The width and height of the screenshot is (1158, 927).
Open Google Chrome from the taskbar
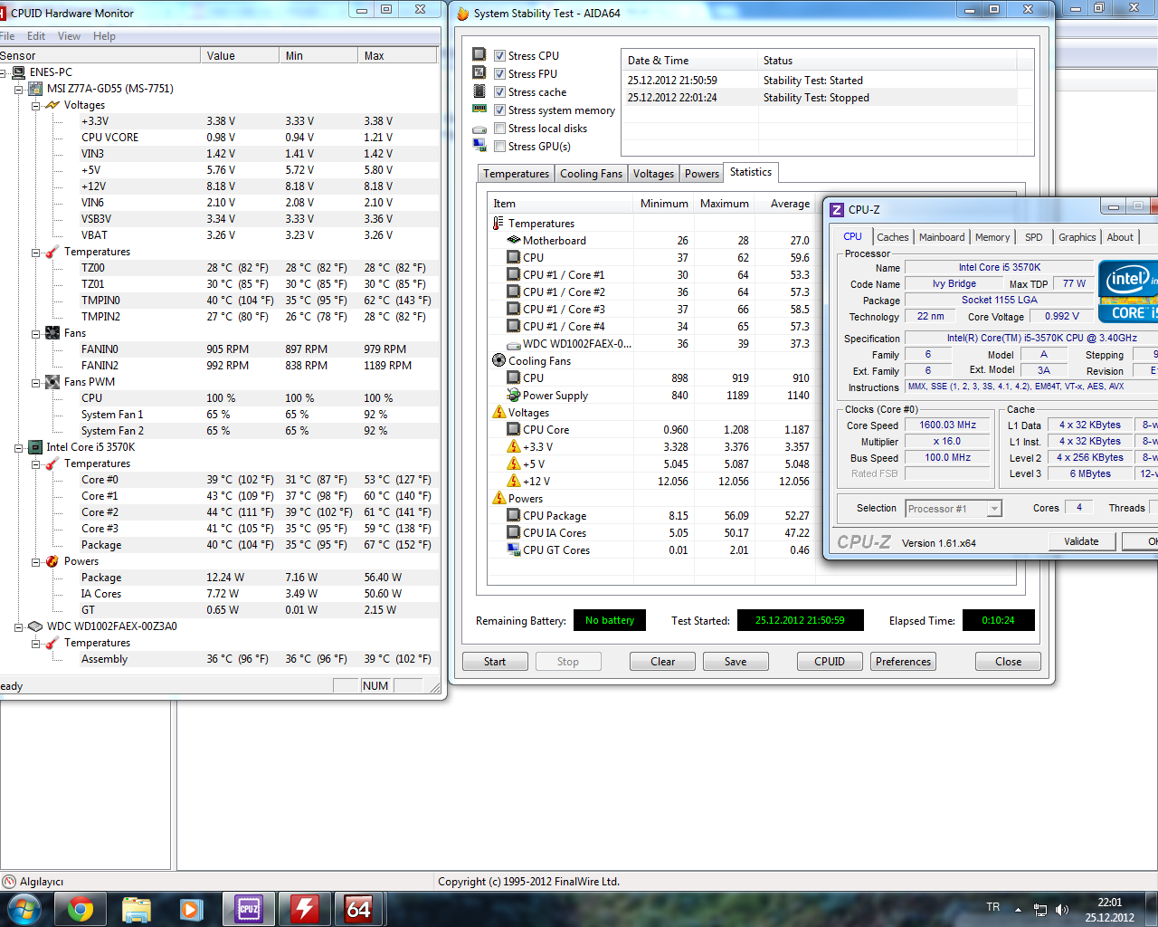coord(81,909)
